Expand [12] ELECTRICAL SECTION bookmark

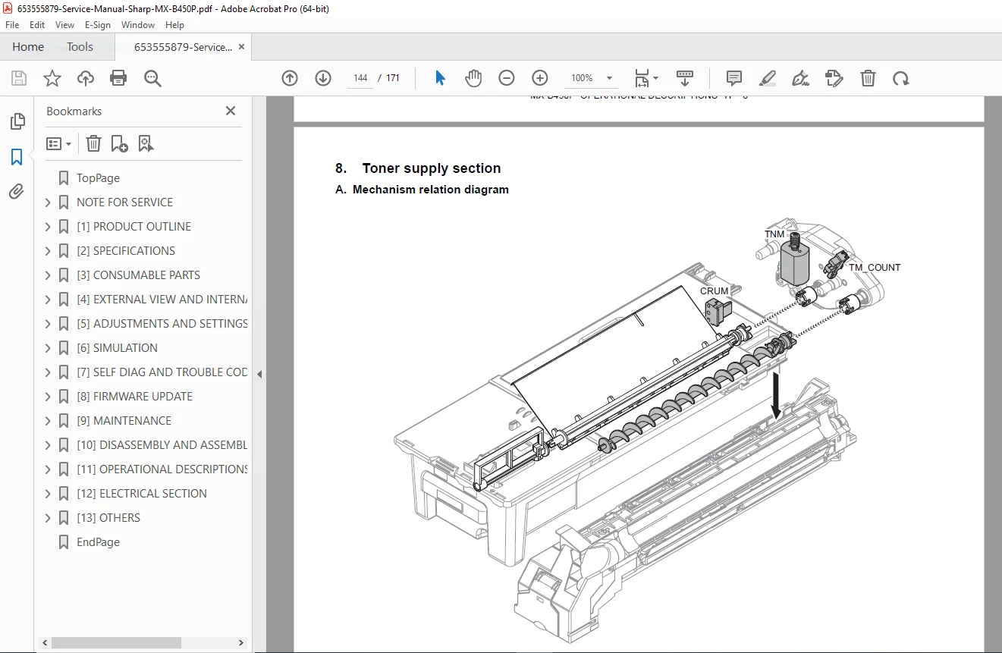[48, 494]
